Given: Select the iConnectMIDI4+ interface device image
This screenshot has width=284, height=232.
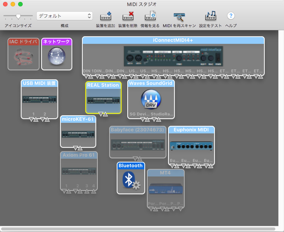Looking at the screenshot, I should tap(173, 56).
